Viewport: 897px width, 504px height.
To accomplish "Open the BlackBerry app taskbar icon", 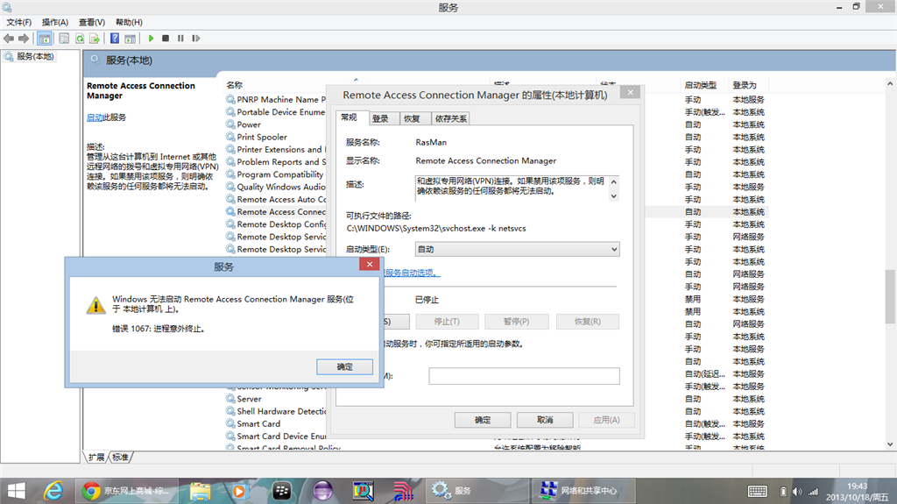I will [x=281, y=491].
